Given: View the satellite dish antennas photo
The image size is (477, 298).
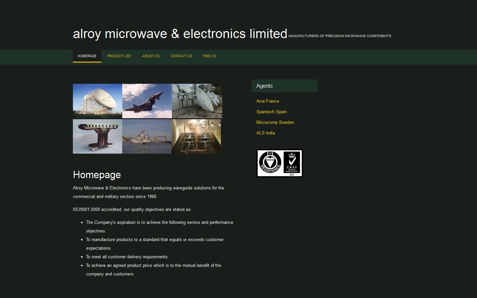Looking at the screenshot, I should (x=197, y=101).
